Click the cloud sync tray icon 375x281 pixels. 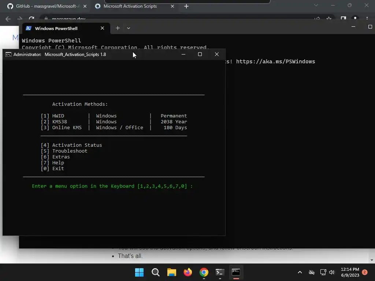point(312,272)
